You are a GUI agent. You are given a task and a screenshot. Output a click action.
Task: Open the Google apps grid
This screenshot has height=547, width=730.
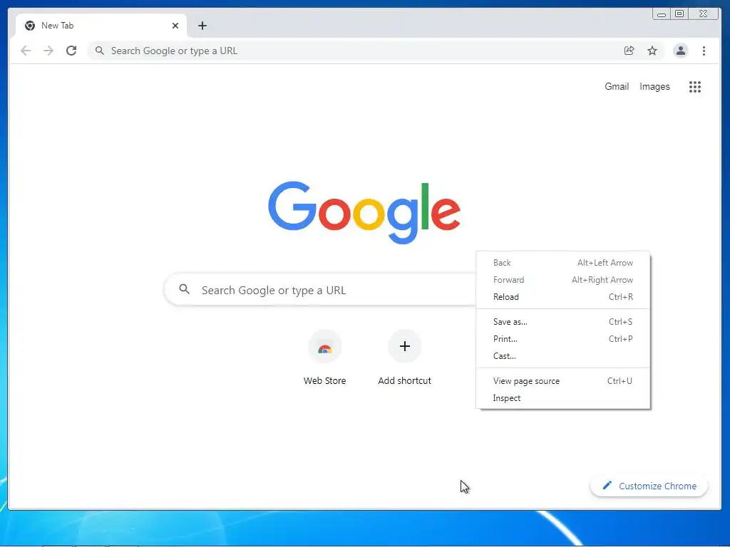click(x=695, y=86)
